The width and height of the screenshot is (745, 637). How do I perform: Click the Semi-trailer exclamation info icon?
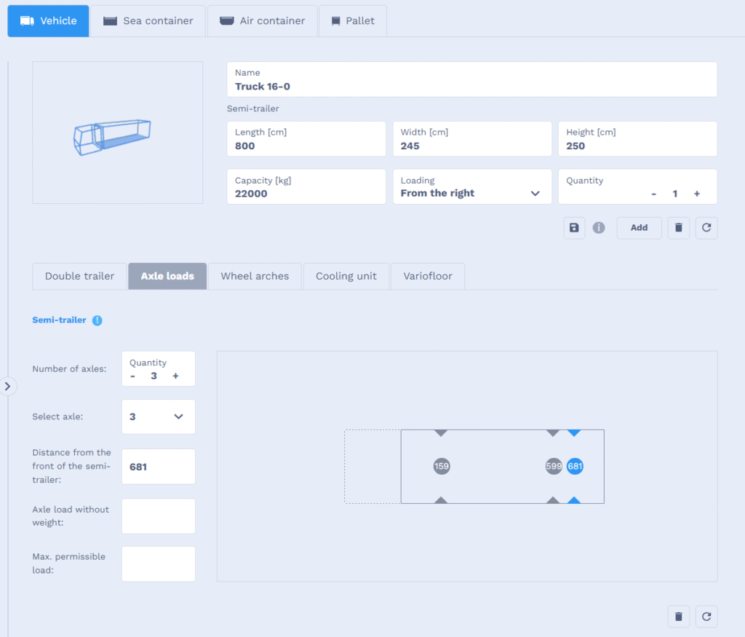click(97, 320)
